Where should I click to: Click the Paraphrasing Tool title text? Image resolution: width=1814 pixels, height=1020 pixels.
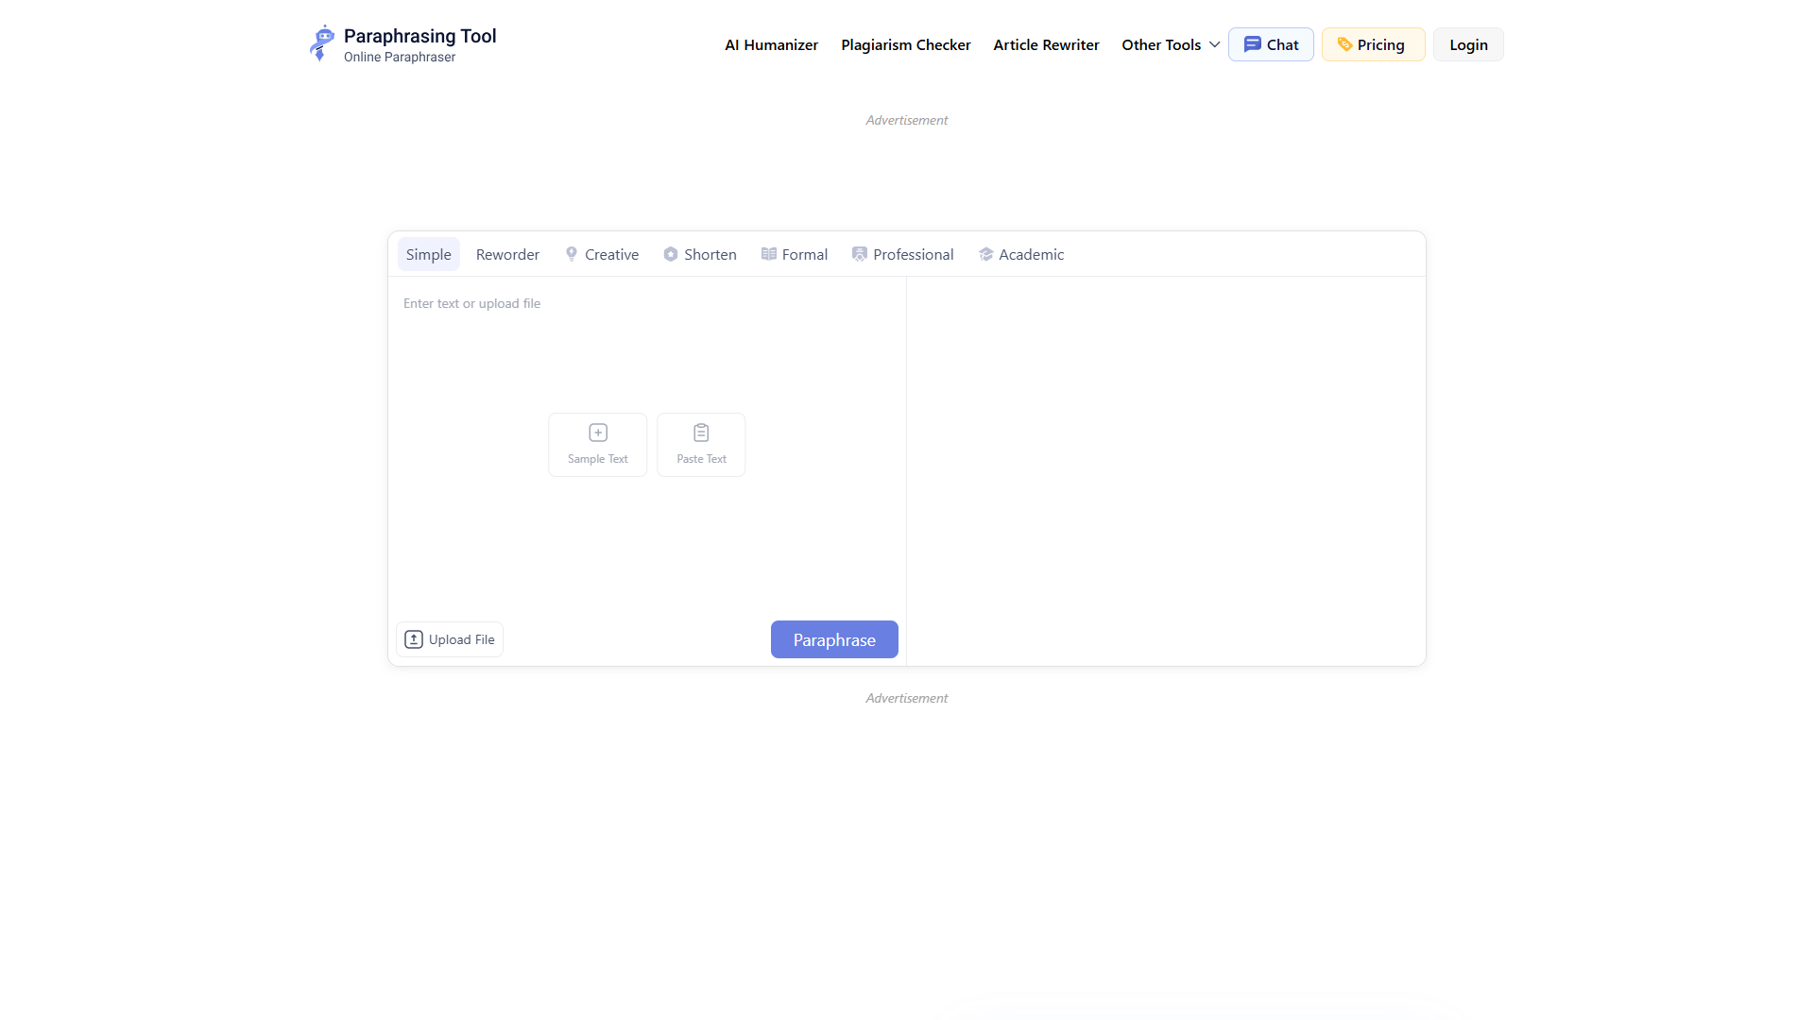419,36
